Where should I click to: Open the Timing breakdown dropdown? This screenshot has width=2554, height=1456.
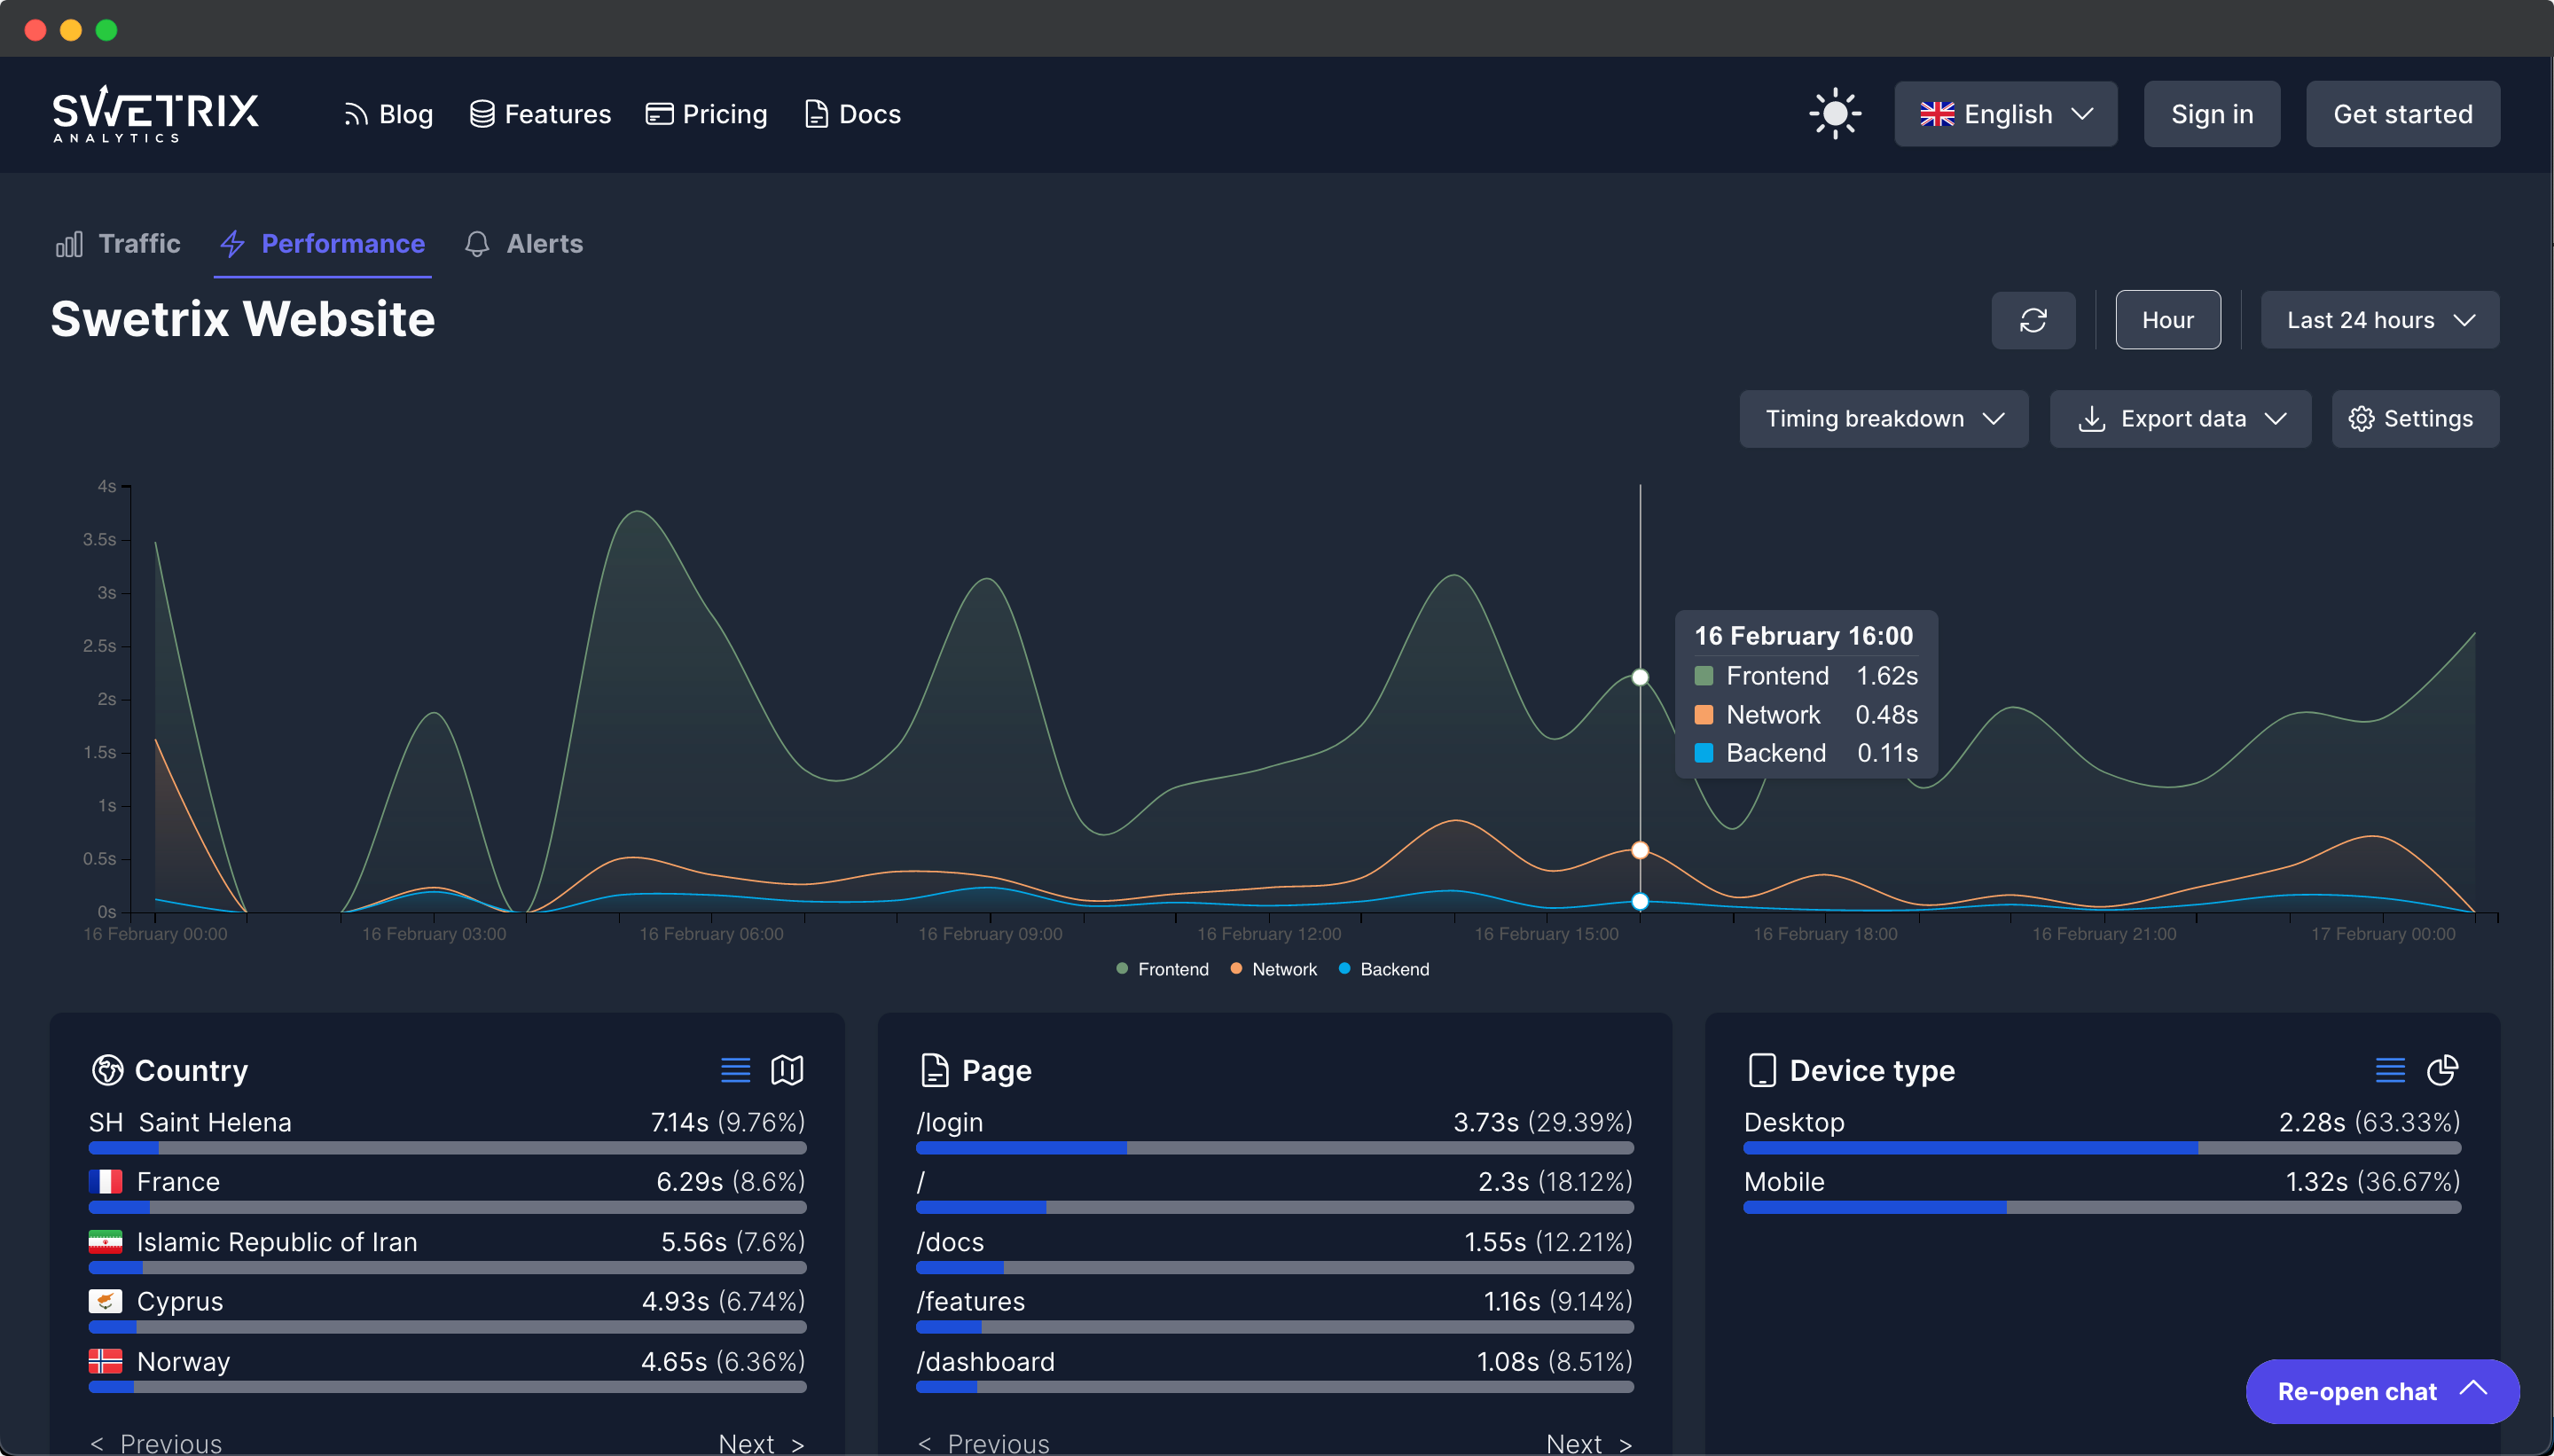(x=1883, y=419)
